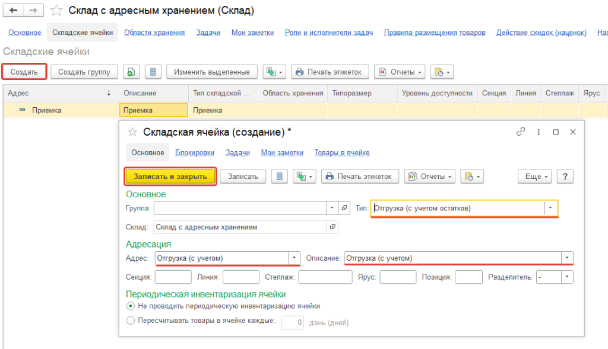This screenshot has width=608, height=349.
Task: Open the Блокировки tab in the dialog
Action: [x=195, y=153]
